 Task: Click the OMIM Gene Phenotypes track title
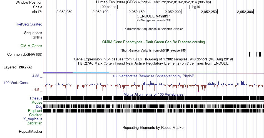[153, 42]
